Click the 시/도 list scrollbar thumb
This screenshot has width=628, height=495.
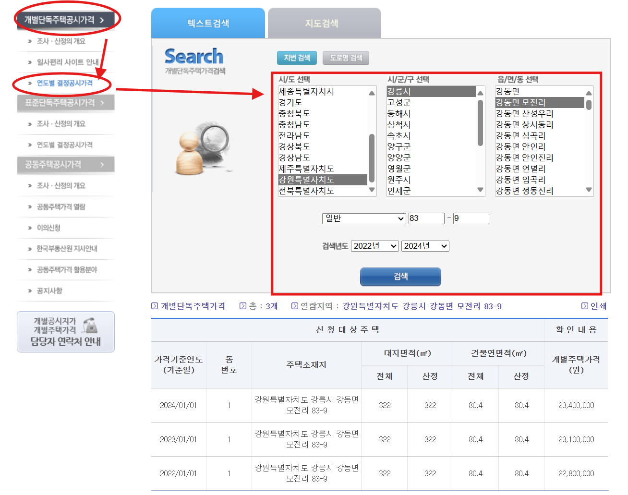(x=372, y=158)
